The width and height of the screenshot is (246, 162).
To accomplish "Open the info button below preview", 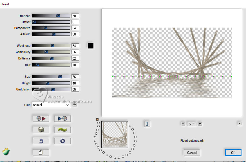I will point(147,124).
